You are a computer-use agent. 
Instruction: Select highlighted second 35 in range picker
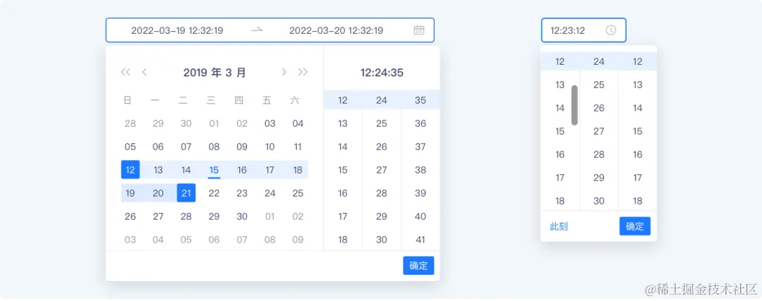coord(421,100)
